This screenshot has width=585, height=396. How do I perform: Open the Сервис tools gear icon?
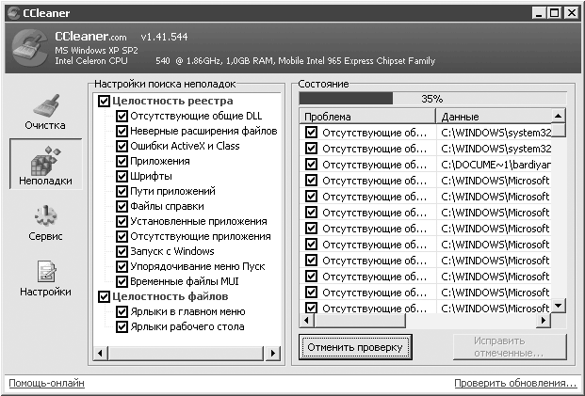pyautogui.click(x=44, y=215)
